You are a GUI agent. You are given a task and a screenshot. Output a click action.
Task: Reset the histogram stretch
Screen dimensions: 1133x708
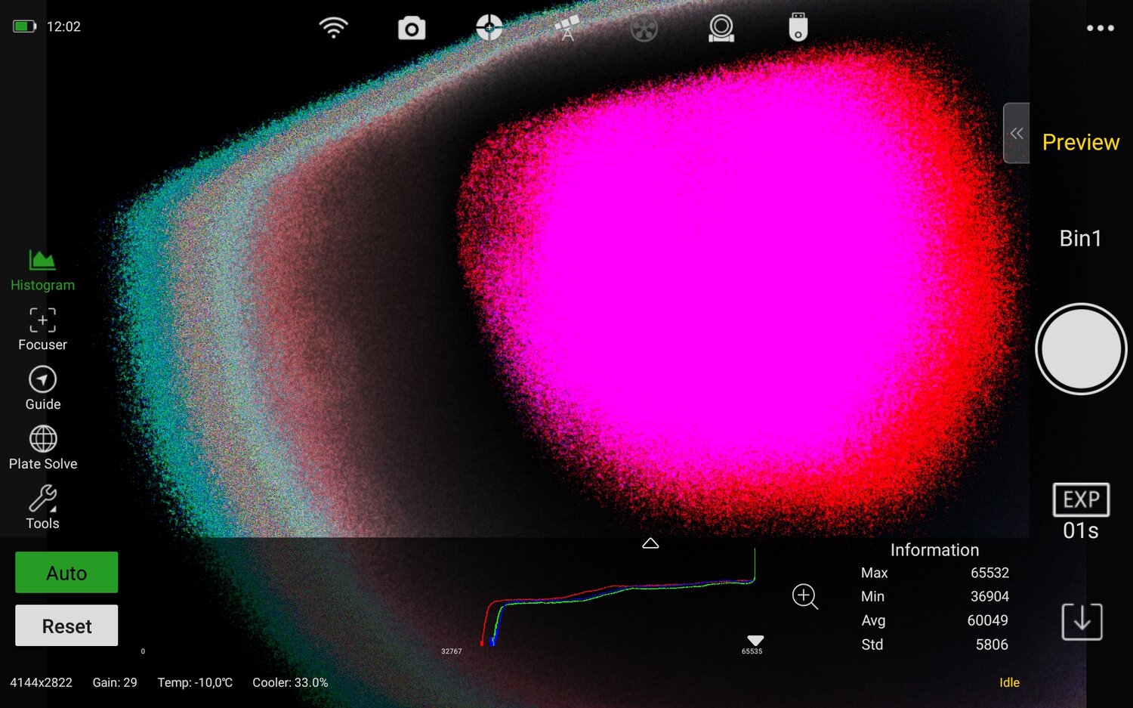click(66, 625)
